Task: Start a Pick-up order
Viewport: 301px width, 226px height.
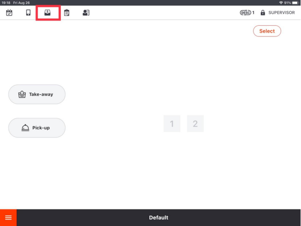Action: tap(37, 128)
